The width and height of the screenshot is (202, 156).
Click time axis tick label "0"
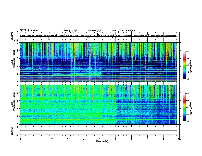tap(20, 139)
